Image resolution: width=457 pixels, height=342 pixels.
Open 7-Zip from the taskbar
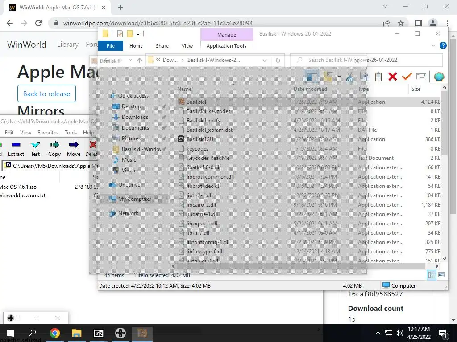99,333
